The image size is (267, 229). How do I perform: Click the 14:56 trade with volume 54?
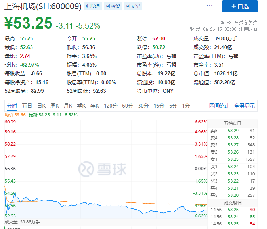click(233, 224)
